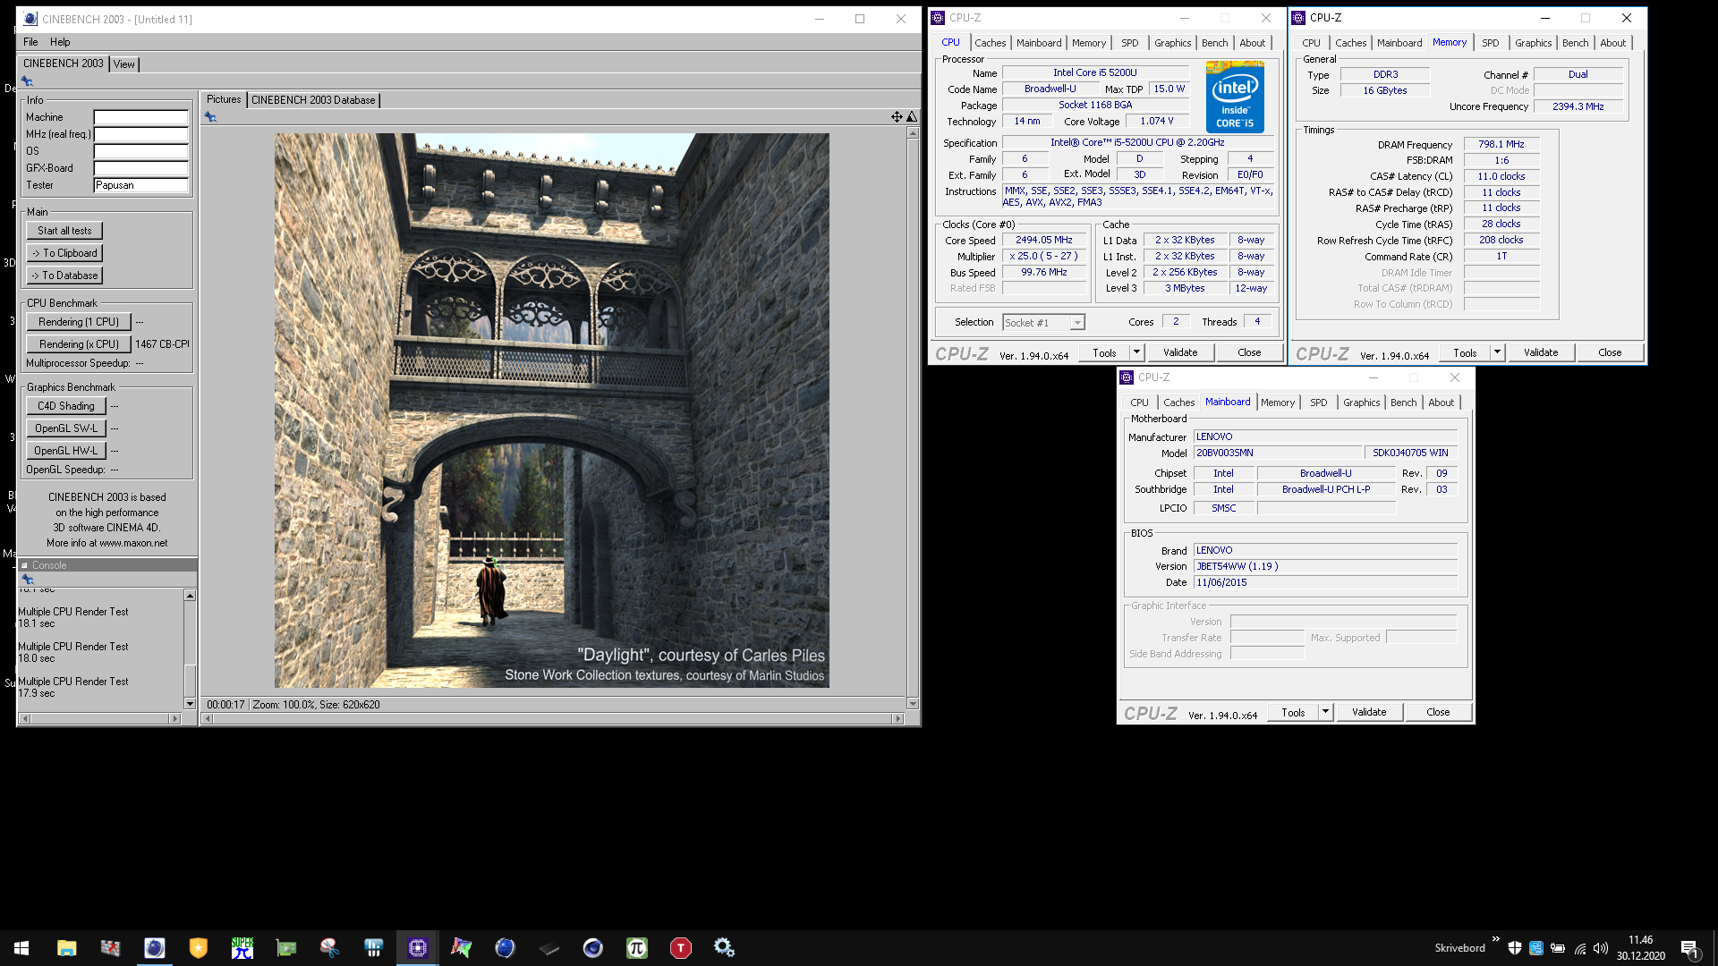This screenshot has height=966, width=1718.
Task: Select the Pictures tab
Action: pos(224,99)
